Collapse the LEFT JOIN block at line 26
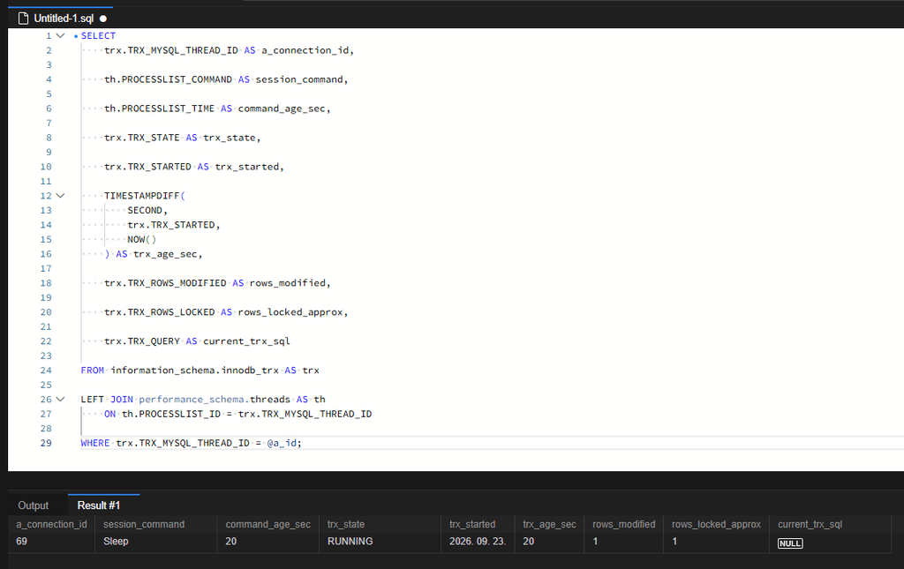This screenshot has width=904, height=569. [x=61, y=399]
